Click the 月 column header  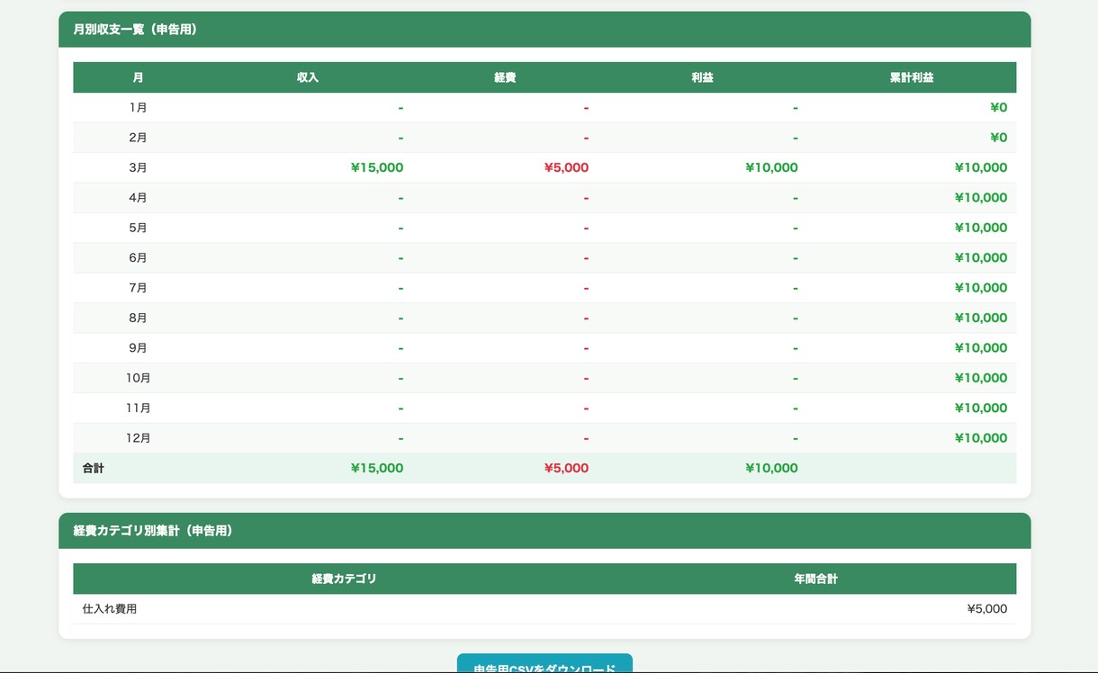(138, 77)
